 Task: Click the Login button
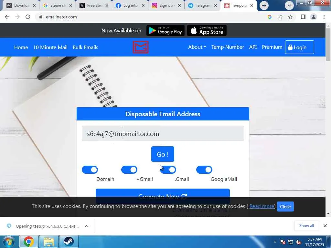coord(299,47)
